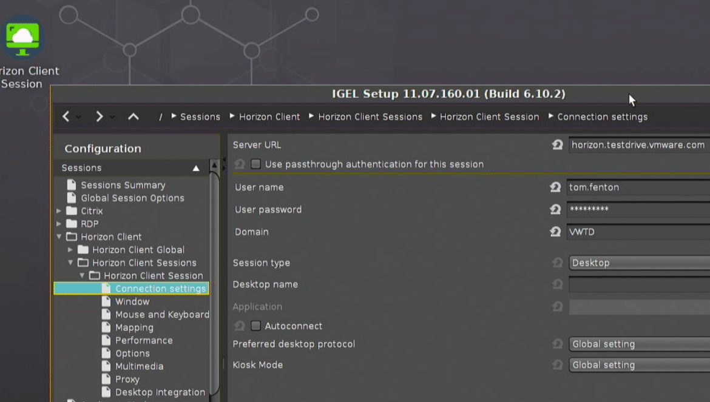
Task: Click the Sessions breadcrumb
Action: [x=200, y=116]
